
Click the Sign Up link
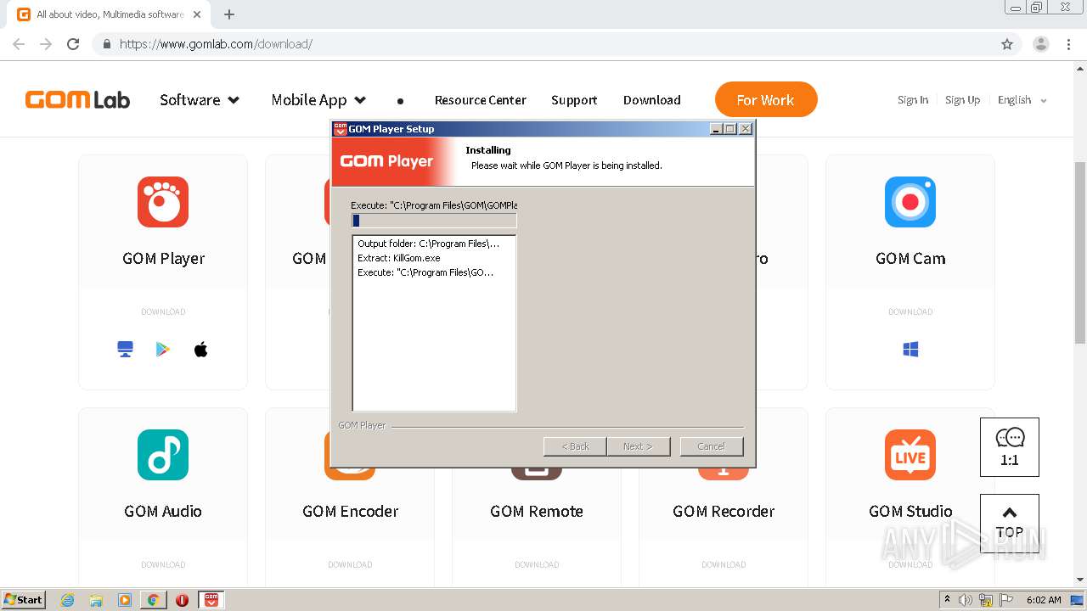pyautogui.click(x=962, y=100)
